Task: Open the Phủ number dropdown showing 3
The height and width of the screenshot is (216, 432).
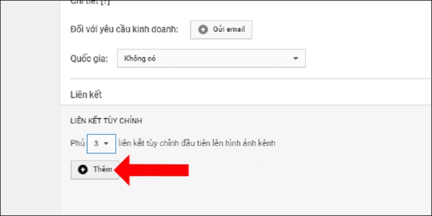Action: point(102,143)
